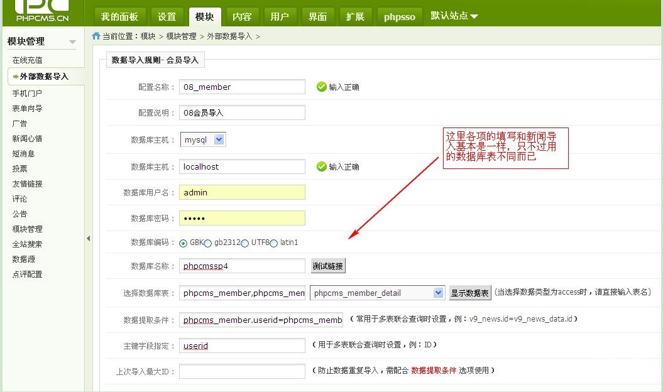Screen dimensions: 663x392
Task: Open 数据源 in sidebar
Action: click(x=23, y=259)
